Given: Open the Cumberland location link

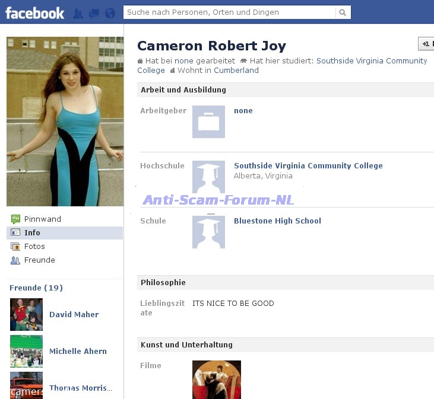Looking at the screenshot, I should pos(236,70).
